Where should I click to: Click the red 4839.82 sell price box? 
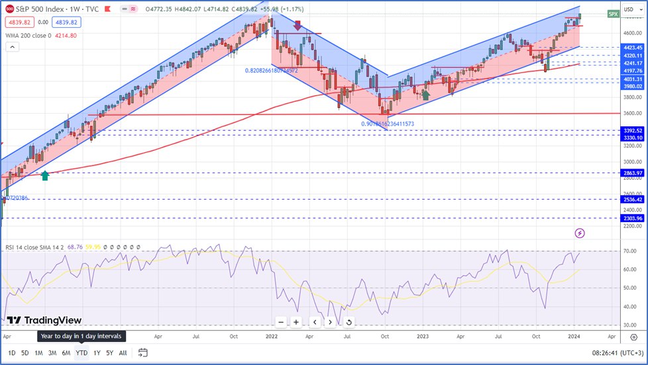[19, 22]
